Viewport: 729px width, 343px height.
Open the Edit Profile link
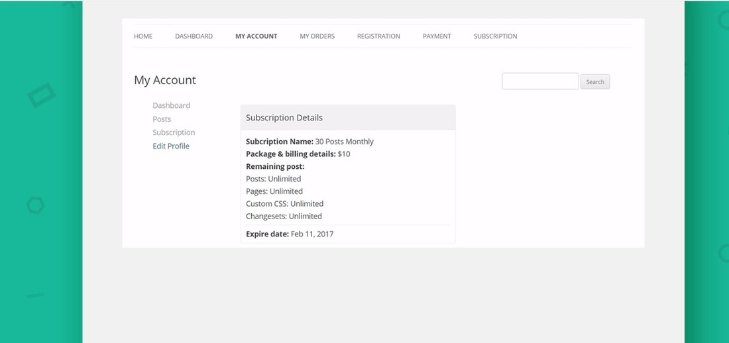click(x=171, y=146)
